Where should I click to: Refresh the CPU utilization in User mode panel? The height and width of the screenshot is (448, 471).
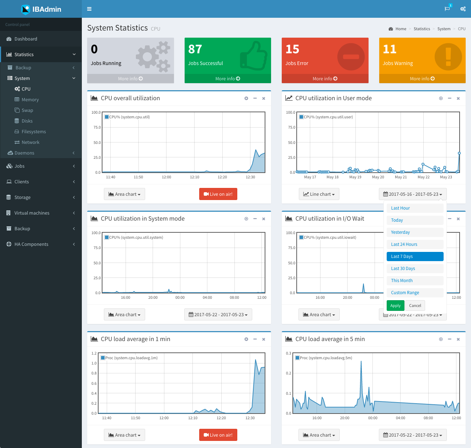click(441, 98)
